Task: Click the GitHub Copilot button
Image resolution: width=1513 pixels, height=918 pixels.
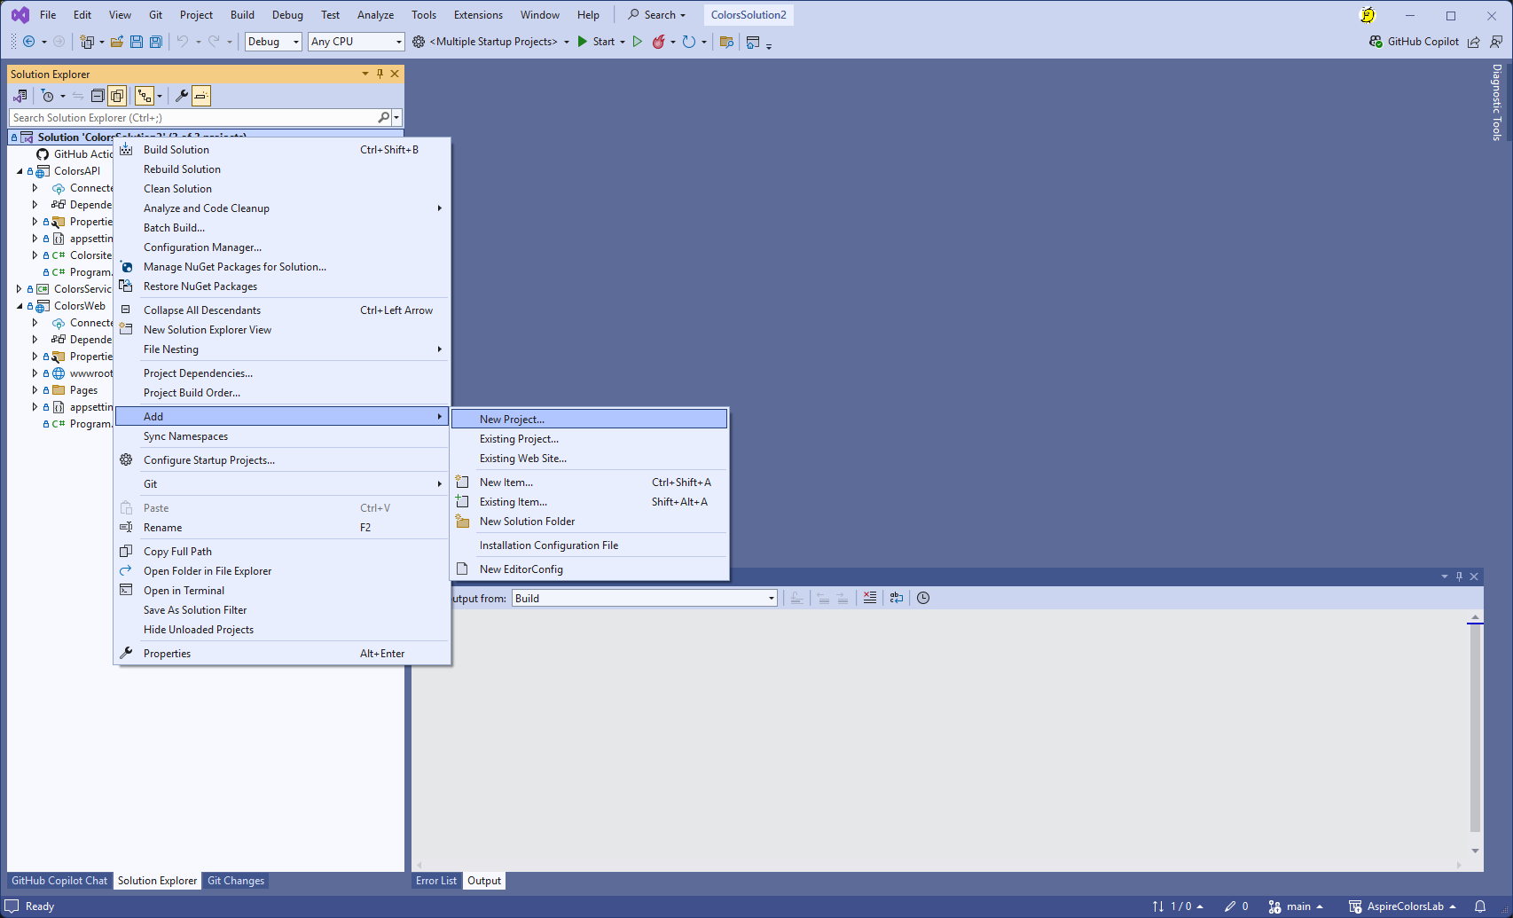Action: pos(1414,42)
